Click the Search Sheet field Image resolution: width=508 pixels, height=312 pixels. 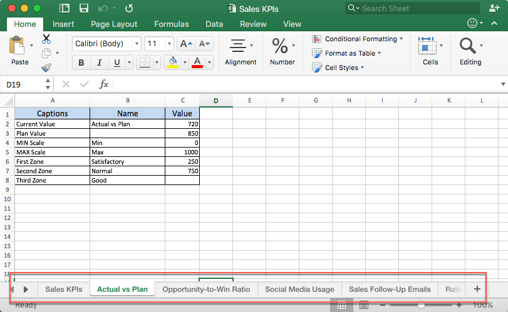(410, 9)
